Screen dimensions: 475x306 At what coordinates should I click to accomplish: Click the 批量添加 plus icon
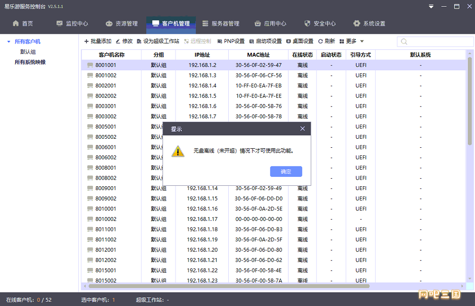[86, 41]
